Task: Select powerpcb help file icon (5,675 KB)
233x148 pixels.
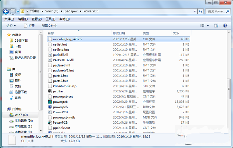Action: click(x=50, y=107)
